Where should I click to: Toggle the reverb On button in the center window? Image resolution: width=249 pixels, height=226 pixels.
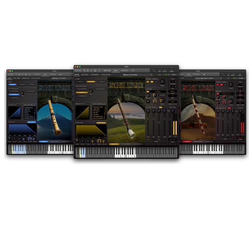[148, 92]
